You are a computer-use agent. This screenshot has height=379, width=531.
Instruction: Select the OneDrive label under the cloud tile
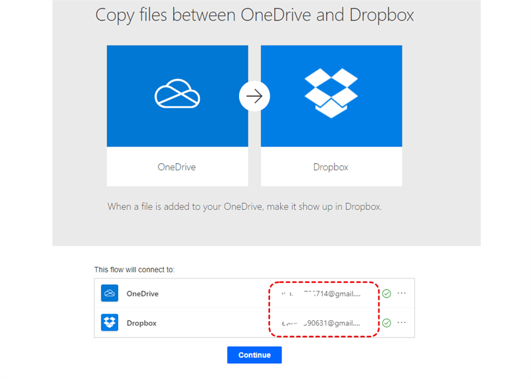177,167
